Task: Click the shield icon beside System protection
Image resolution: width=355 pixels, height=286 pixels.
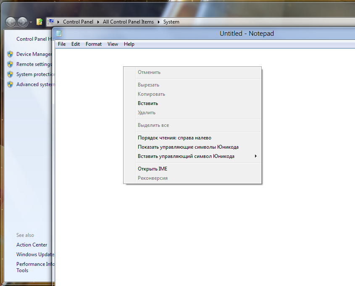Action: [x=10, y=74]
